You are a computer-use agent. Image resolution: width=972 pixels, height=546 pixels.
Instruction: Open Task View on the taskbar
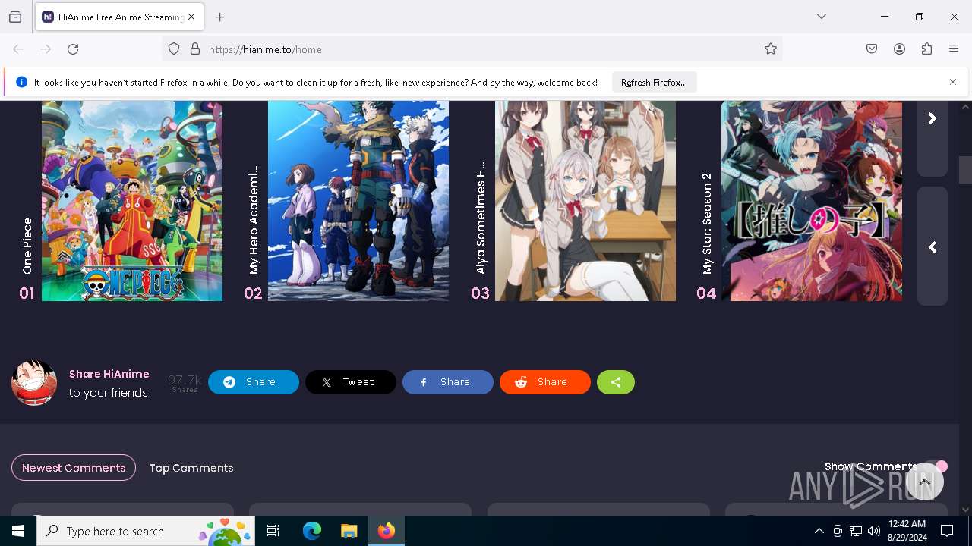(273, 531)
